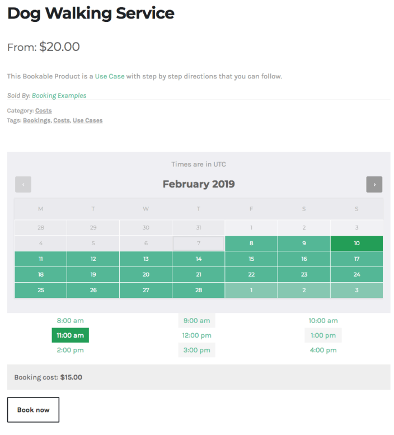Pick the 9:00 am time slot
The width and height of the screenshot is (394, 435).
click(196, 321)
